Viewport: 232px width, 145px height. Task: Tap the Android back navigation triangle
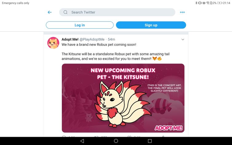[82, 141]
